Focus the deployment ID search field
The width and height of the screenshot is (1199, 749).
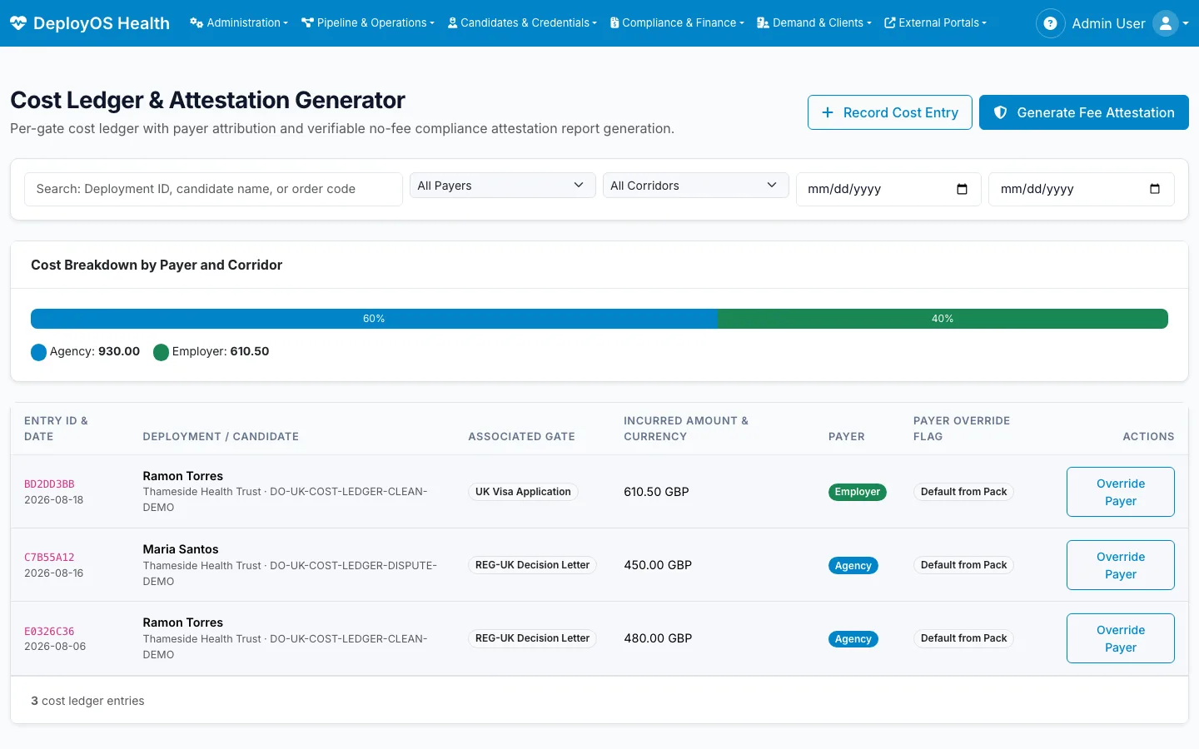[214, 189]
